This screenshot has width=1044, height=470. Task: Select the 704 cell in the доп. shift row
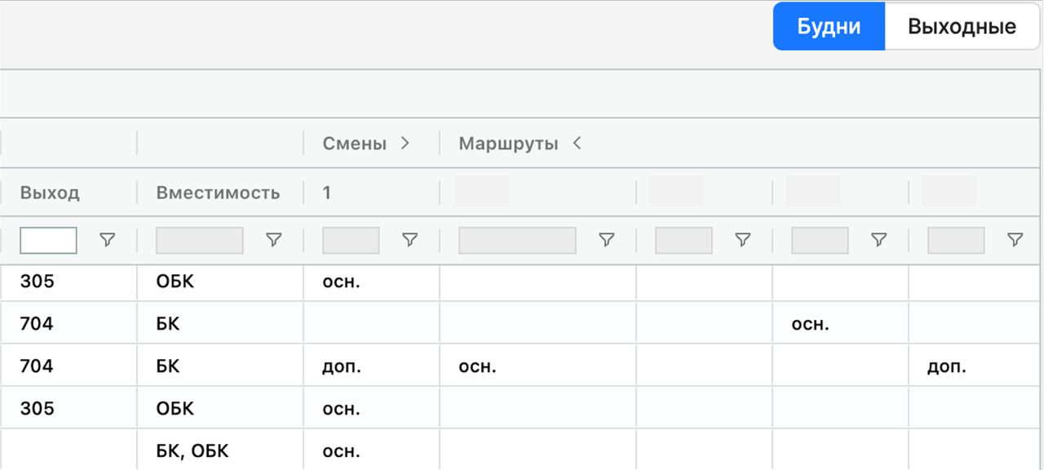pos(69,366)
